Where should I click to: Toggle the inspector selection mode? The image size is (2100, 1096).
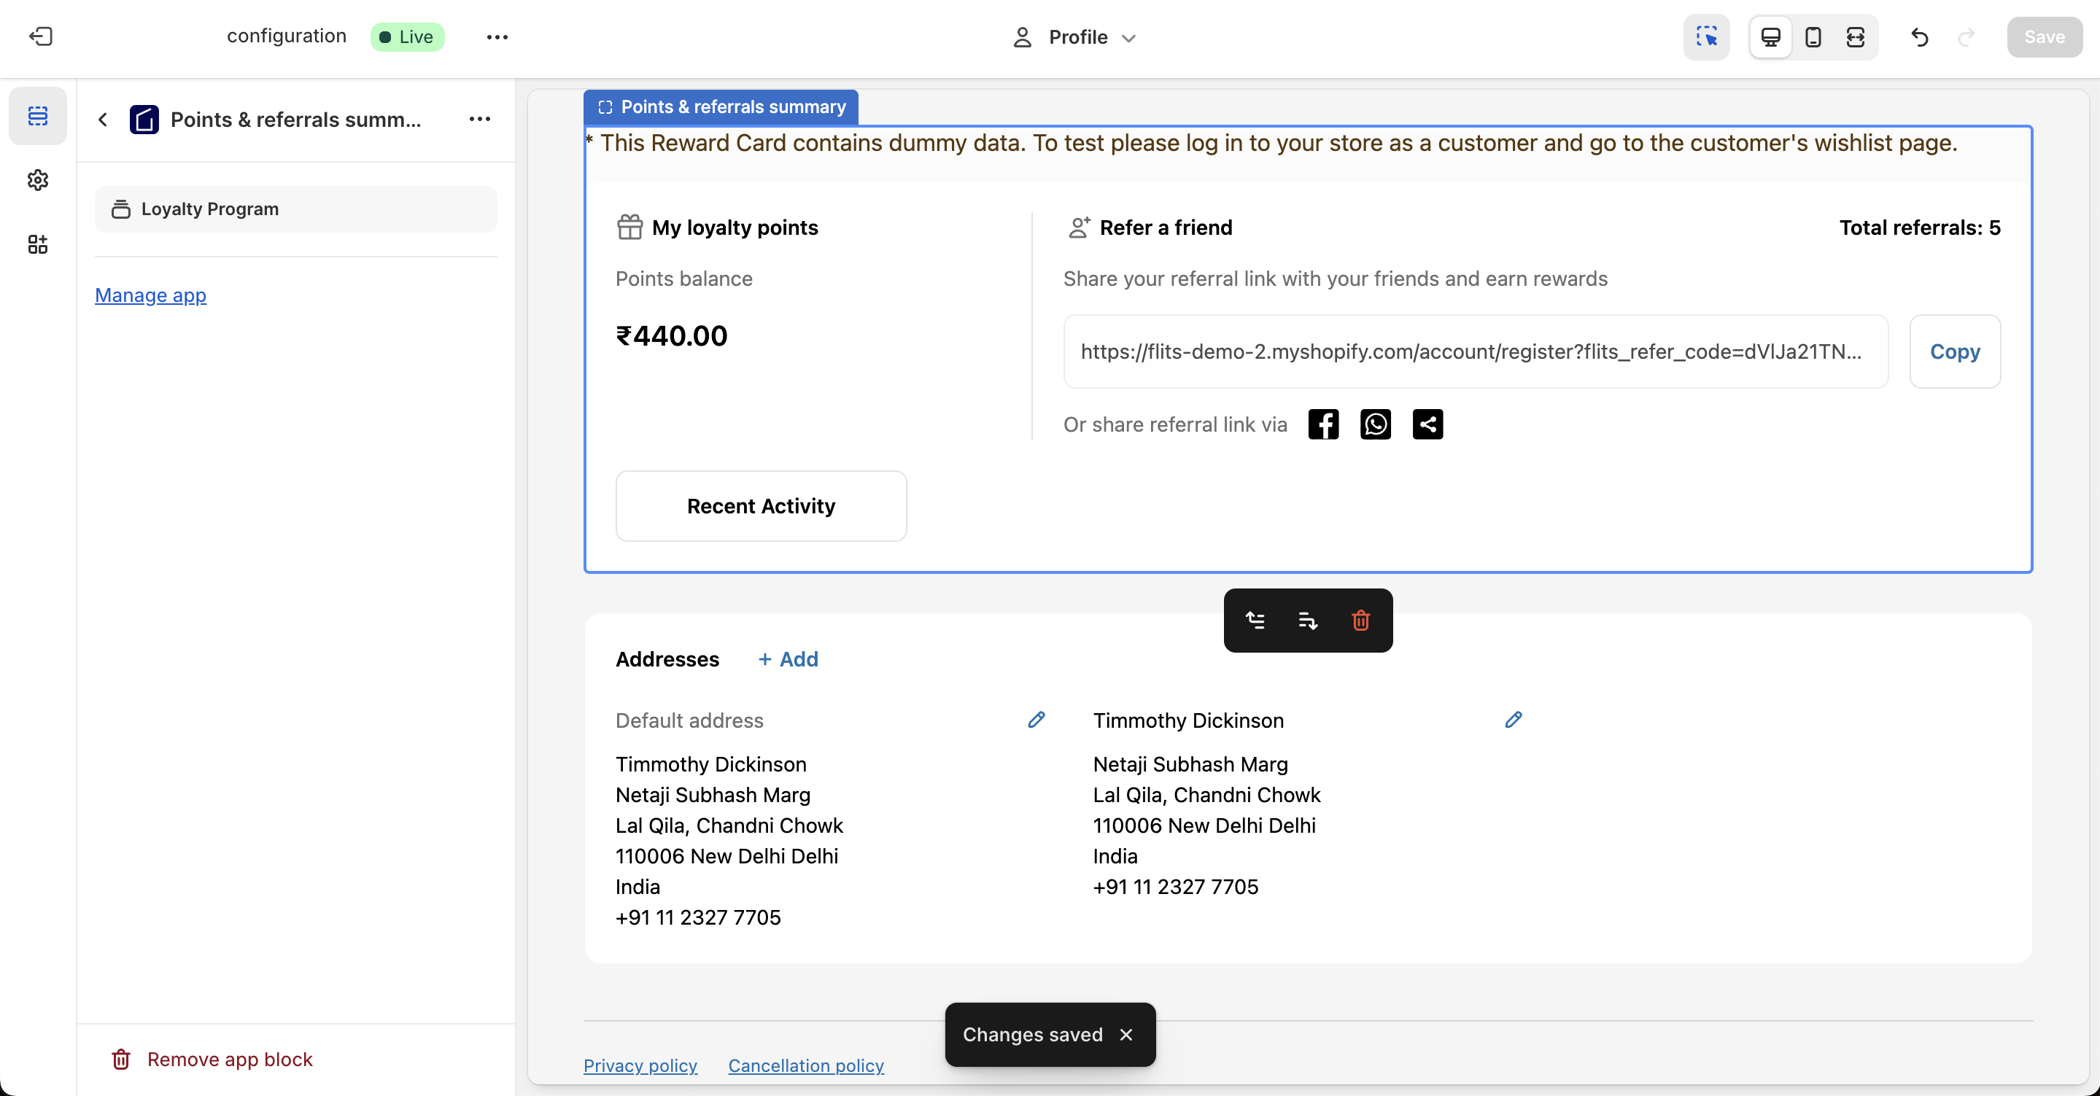(1706, 36)
